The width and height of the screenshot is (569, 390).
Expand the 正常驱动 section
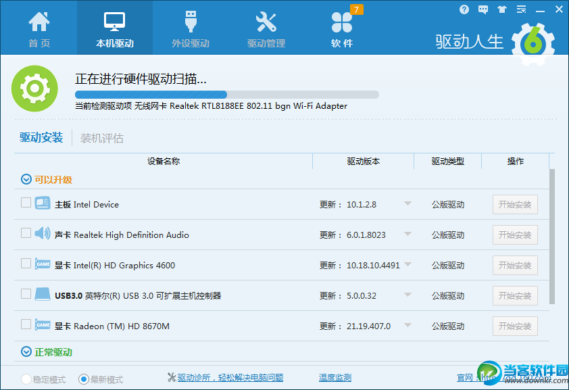(x=26, y=351)
